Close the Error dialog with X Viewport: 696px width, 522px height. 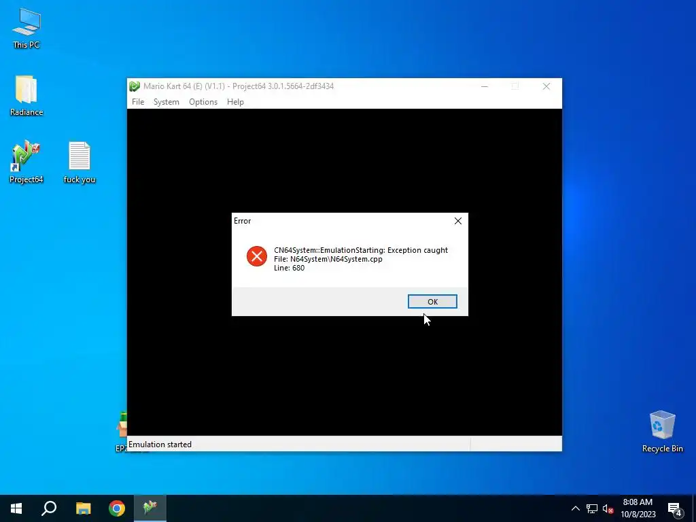click(458, 221)
